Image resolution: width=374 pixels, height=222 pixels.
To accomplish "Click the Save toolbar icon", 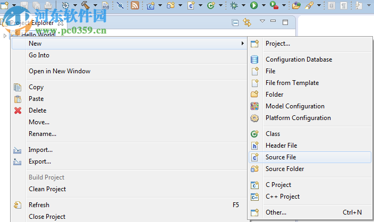I will pyautogui.click(x=24, y=5).
